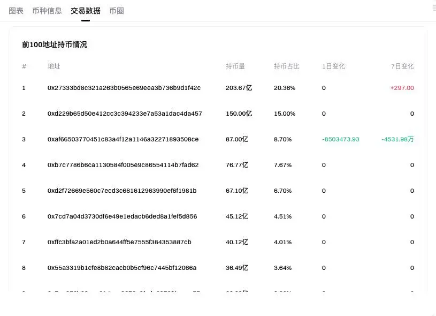Click the 1日变化 column header
The width and height of the screenshot is (436, 316).
333,66
